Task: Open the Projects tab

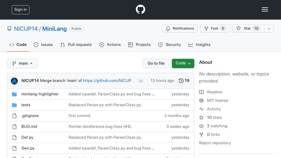Action: click(x=139, y=44)
